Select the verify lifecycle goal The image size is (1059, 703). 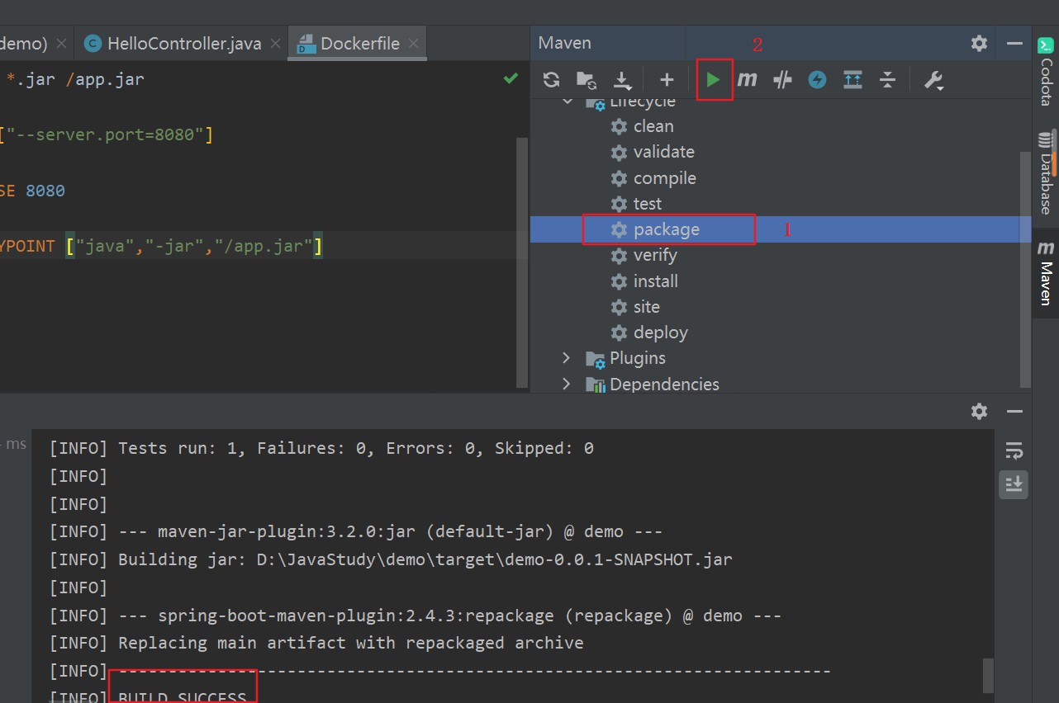click(655, 255)
